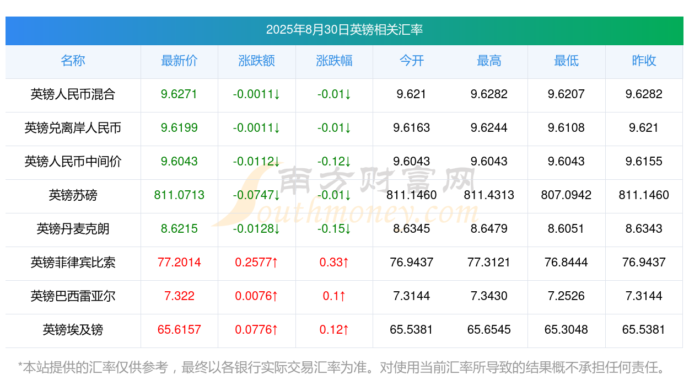
Task: Click the 今开 column header
Action: coord(412,61)
